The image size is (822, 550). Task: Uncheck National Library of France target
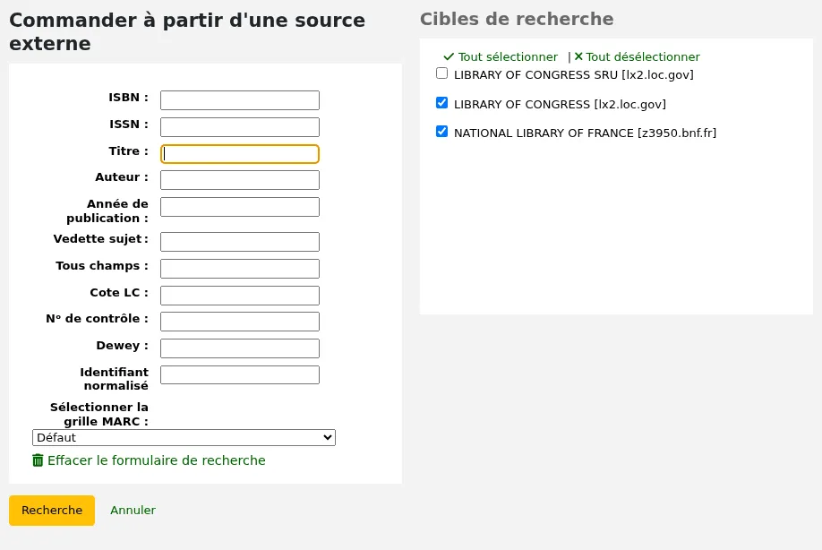pyautogui.click(x=442, y=131)
